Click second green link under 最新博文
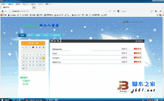164x101 pixels. pos(25,84)
